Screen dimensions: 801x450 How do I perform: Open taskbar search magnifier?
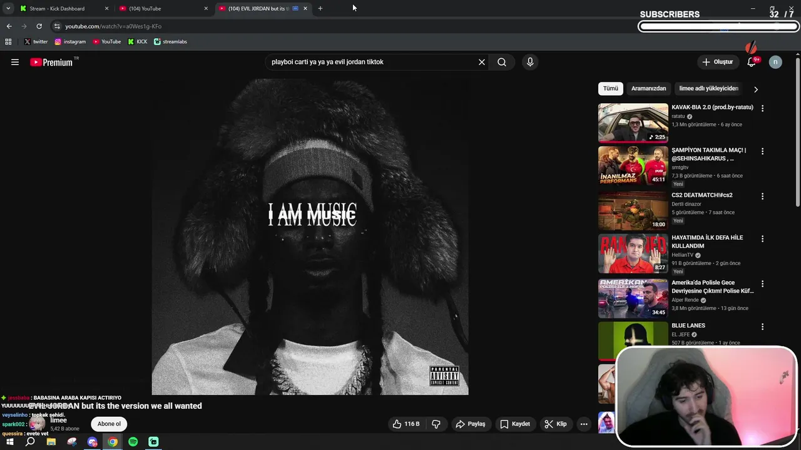click(30, 442)
